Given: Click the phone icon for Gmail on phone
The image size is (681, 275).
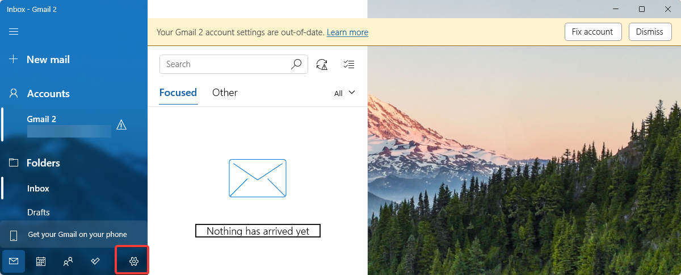Looking at the screenshot, I should pos(14,235).
